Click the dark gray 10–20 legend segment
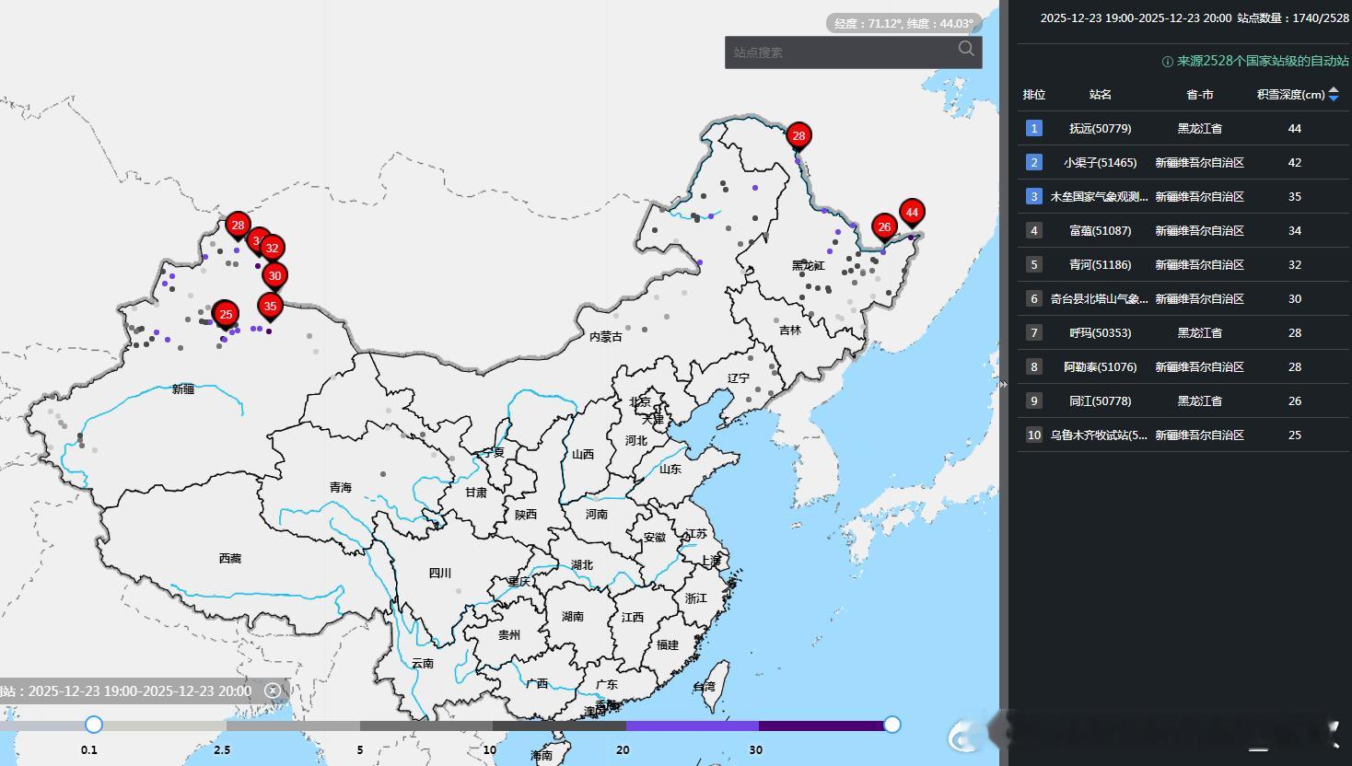1352x766 pixels. pyautogui.click(x=559, y=725)
